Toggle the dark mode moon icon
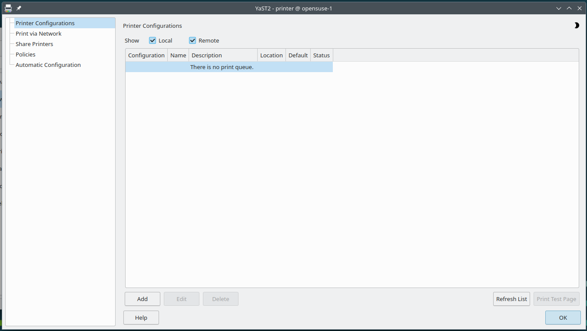Image resolution: width=587 pixels, height=331 pixels. pyautogui.click(x=577, y=26)
